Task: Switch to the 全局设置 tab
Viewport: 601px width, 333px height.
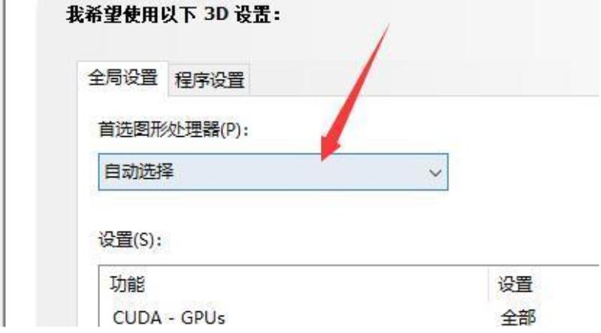Action: [122, 78]
